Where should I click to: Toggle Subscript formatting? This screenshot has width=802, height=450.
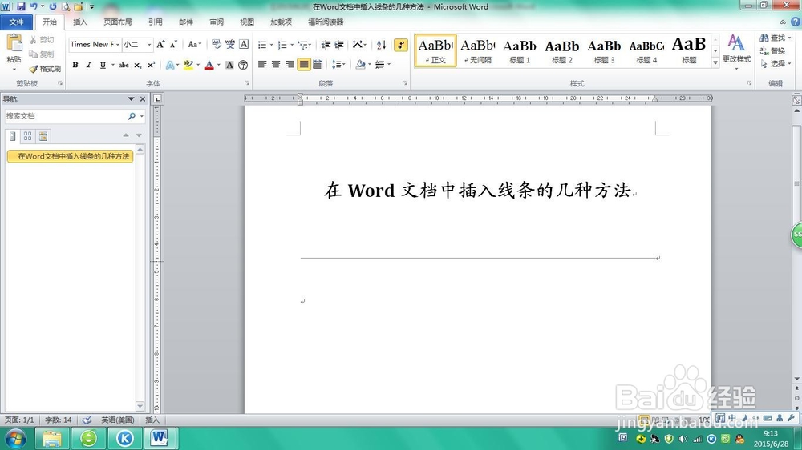138,65
